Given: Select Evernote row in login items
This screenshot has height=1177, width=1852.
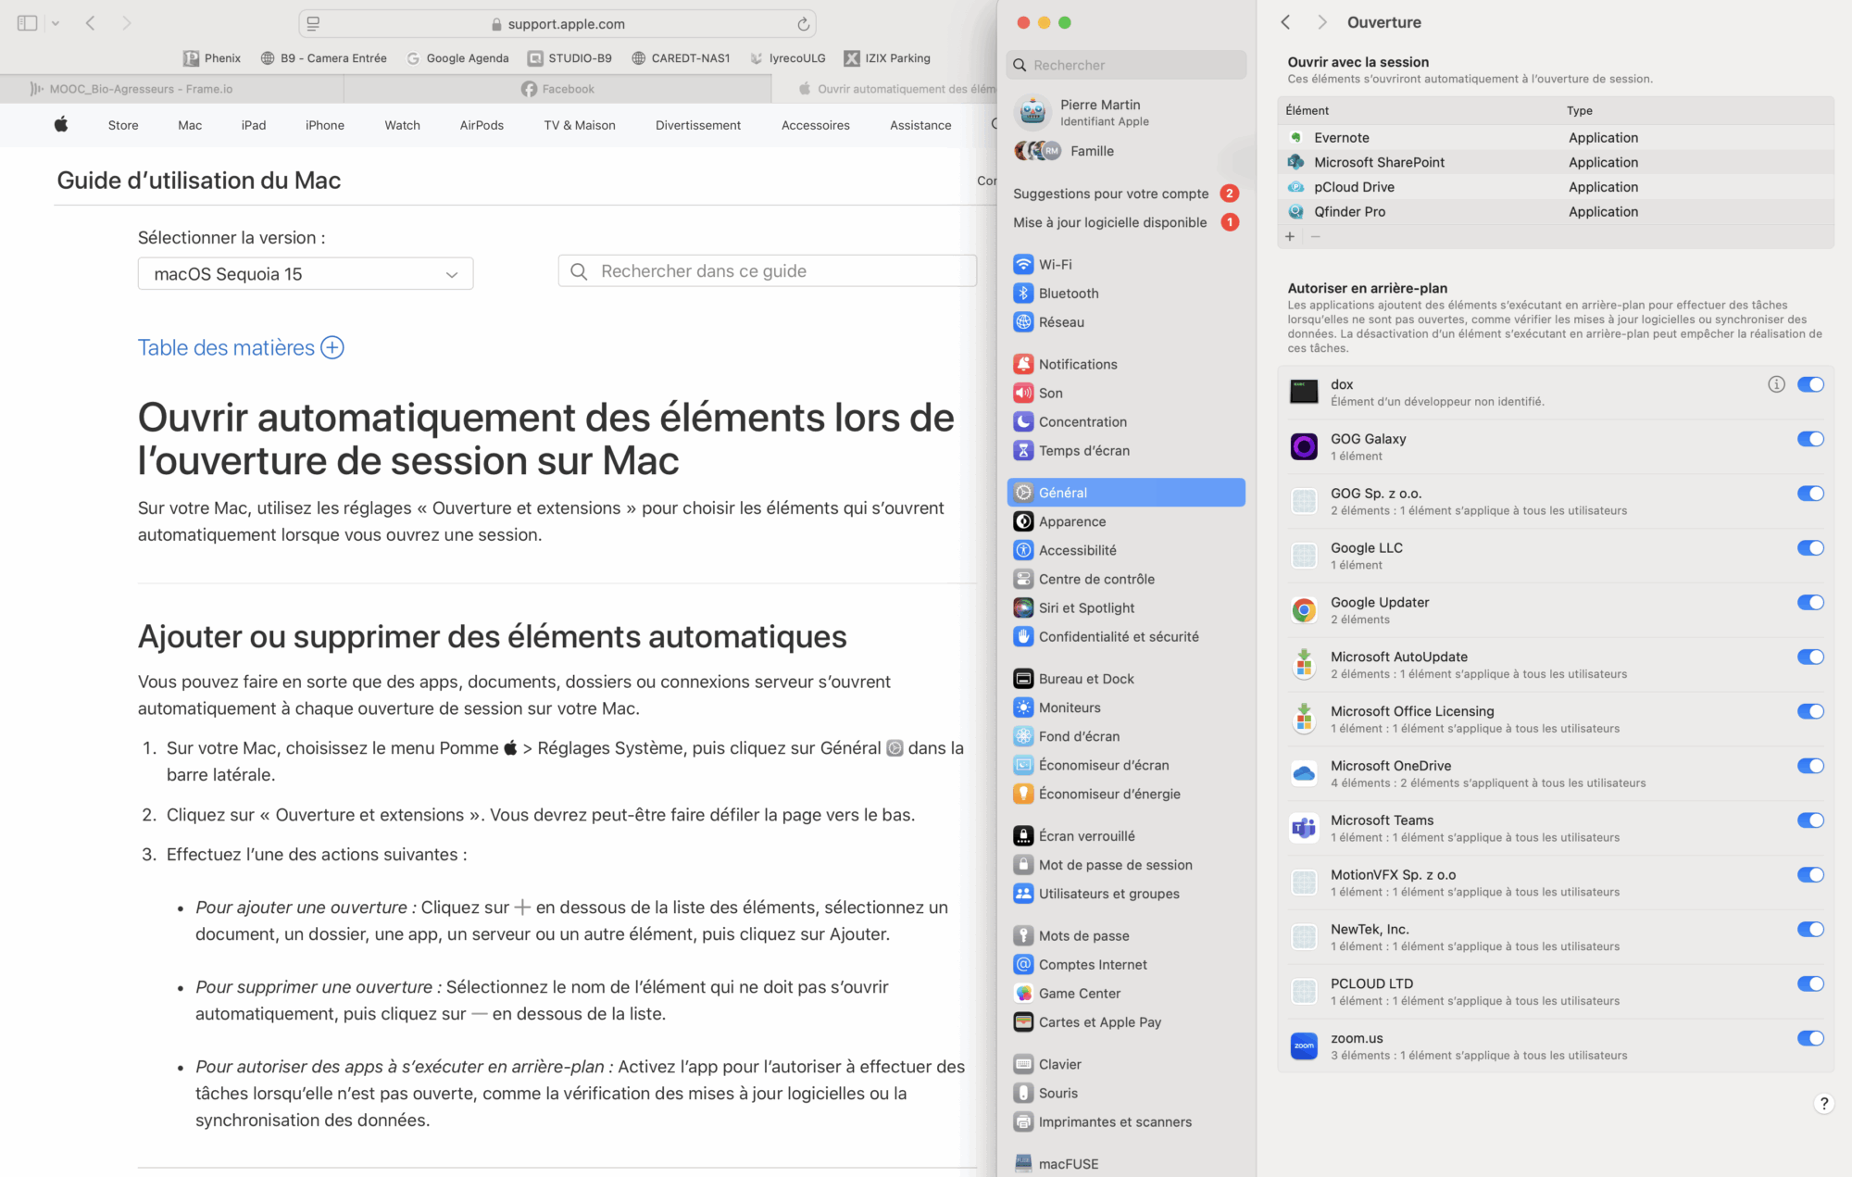Looking at the screenshot, I should [1556, 137].
